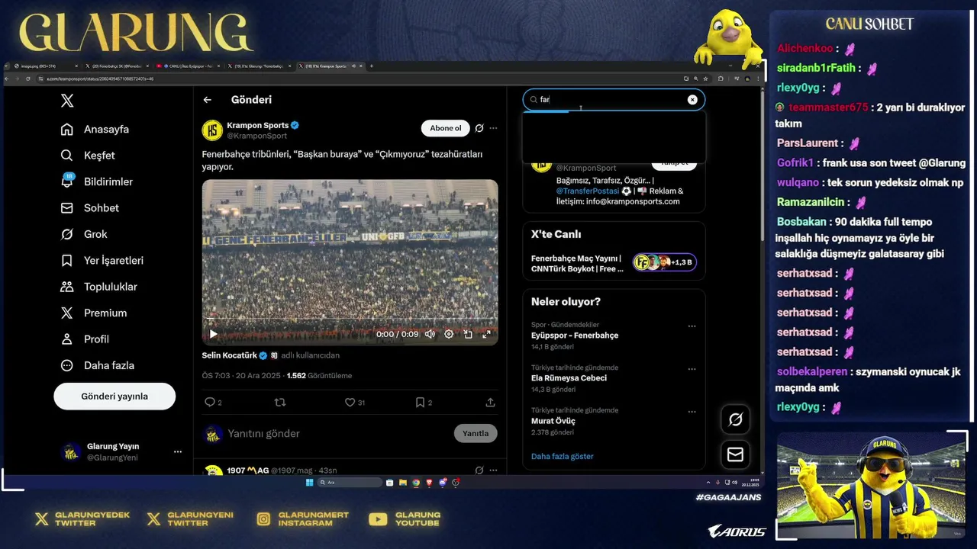977x549 pixels.
Task: Reload the page in the browser
Action: tap(27, 79)
